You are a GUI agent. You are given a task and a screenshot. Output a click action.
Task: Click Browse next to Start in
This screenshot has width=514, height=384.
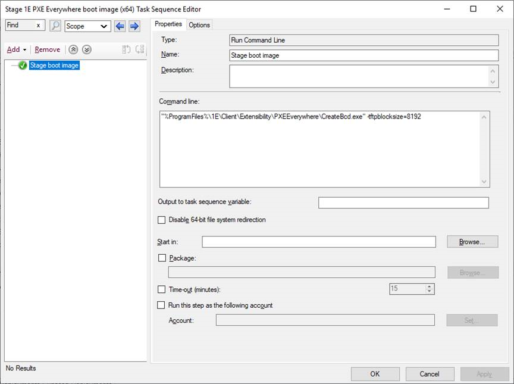click(x=472, y=242)
